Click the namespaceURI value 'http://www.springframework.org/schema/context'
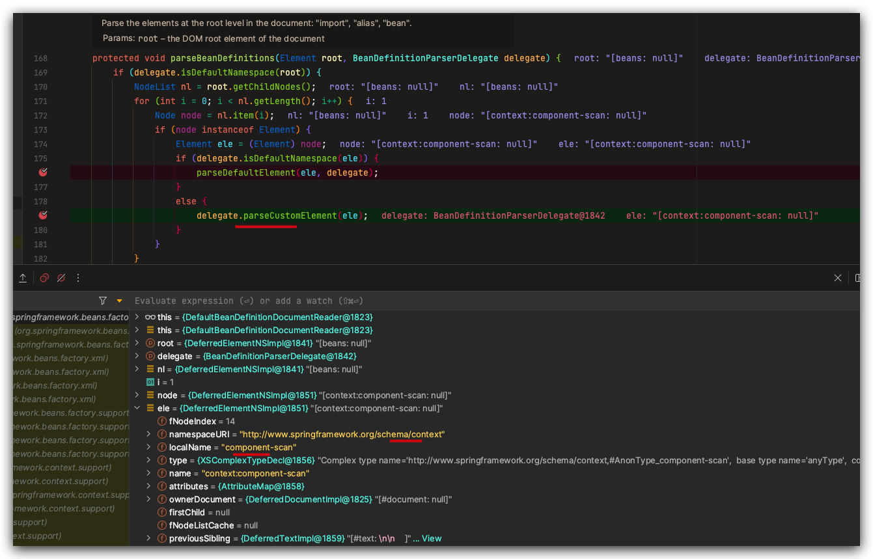The image size is (873, 559). pyautogui.click(x=342, y=434)
